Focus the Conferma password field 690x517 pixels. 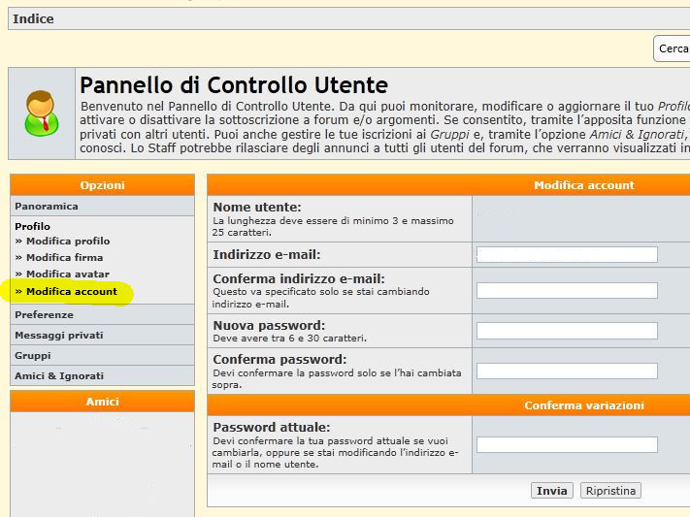click(x=567, y=372)
